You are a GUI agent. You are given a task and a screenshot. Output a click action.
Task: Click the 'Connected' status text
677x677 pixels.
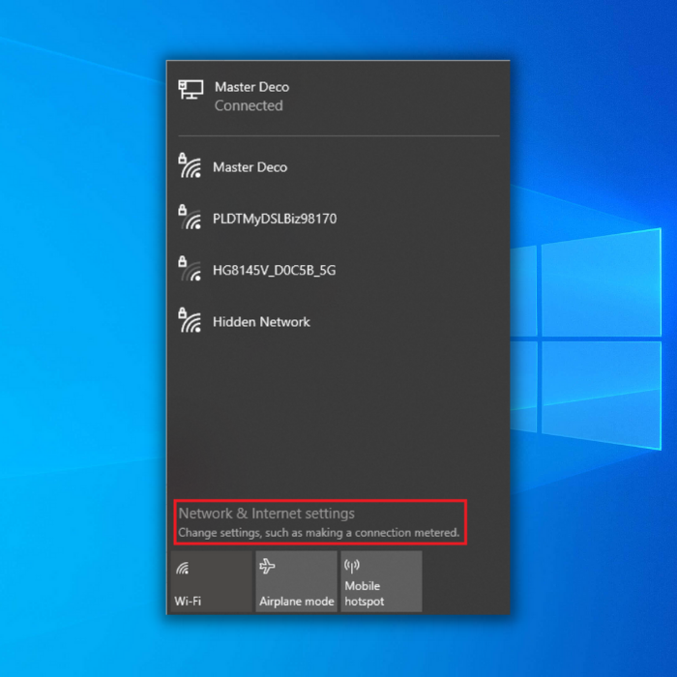[249, 105]
